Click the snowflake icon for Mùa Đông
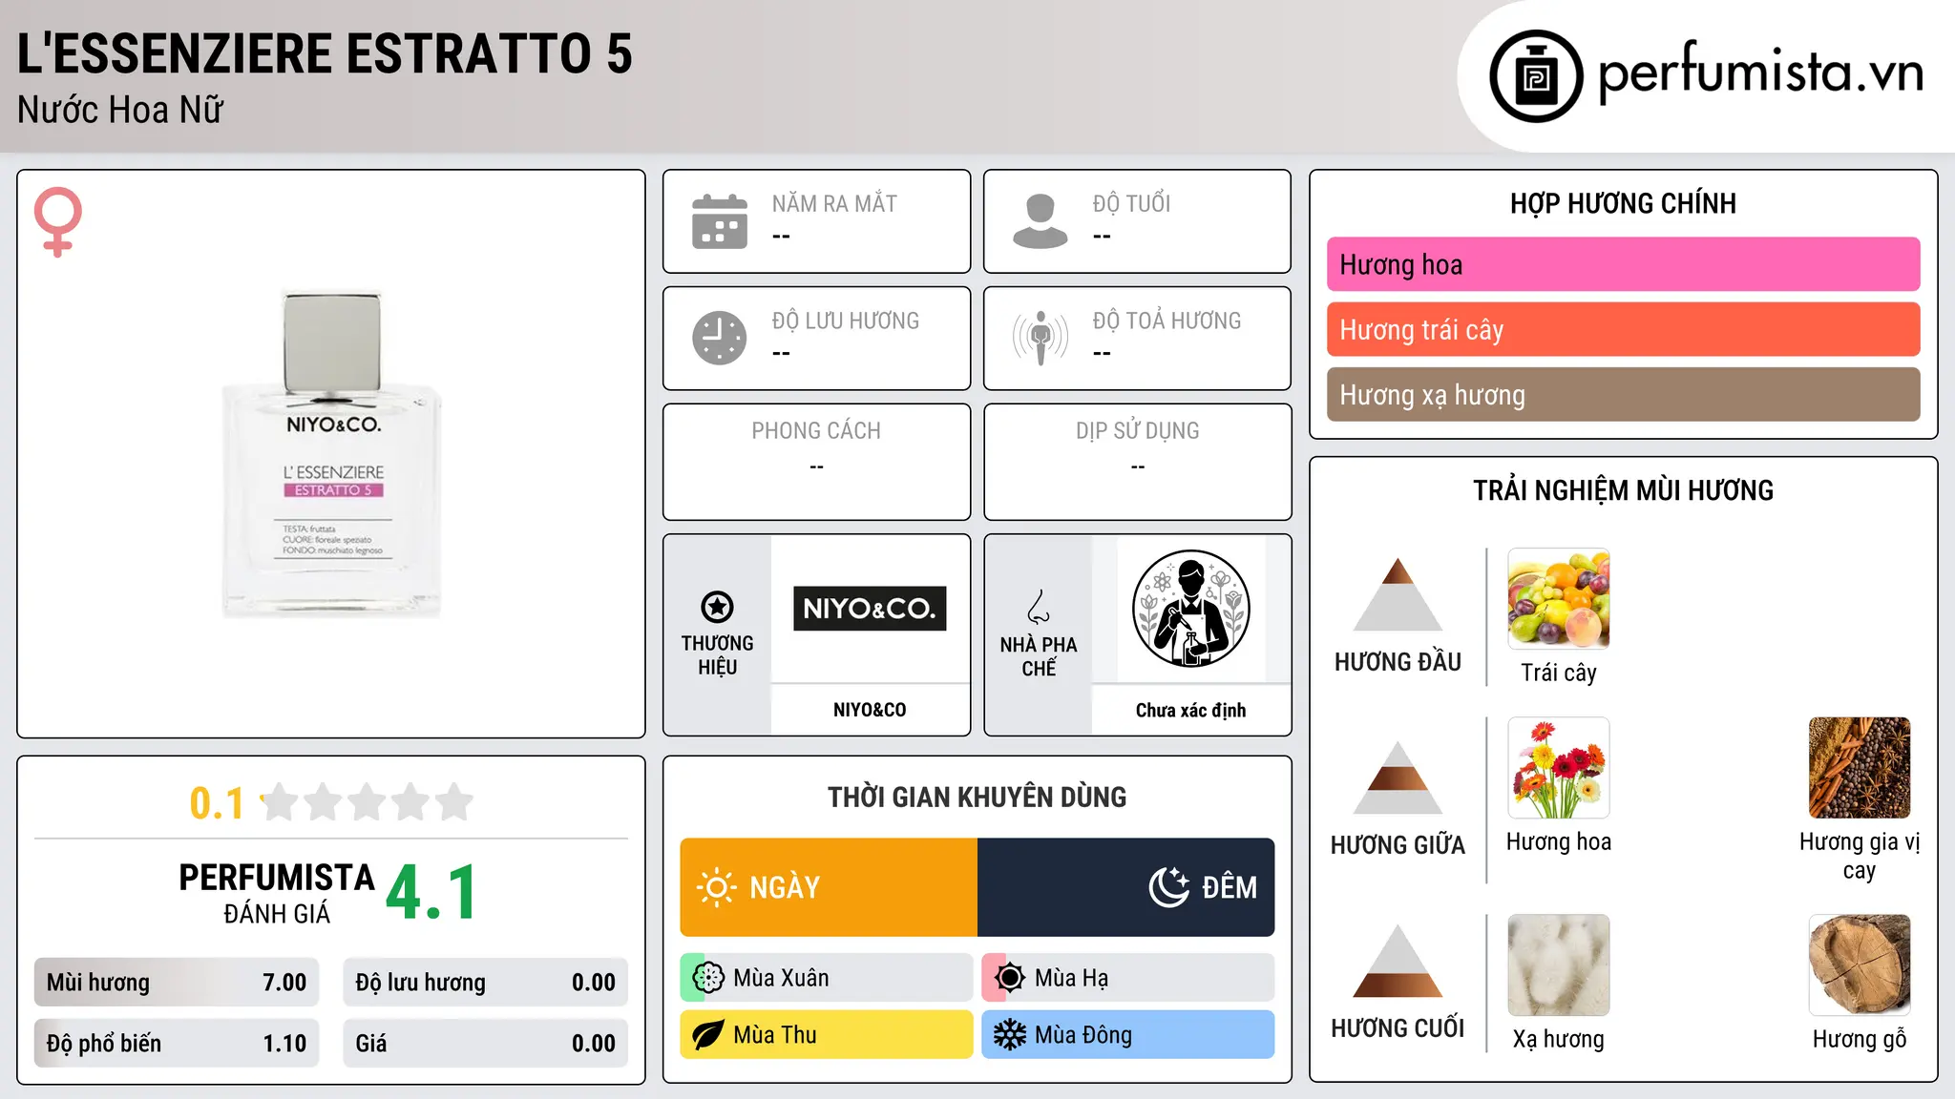This screenshot has width=1955, height=1099. coord(1010,1035)
